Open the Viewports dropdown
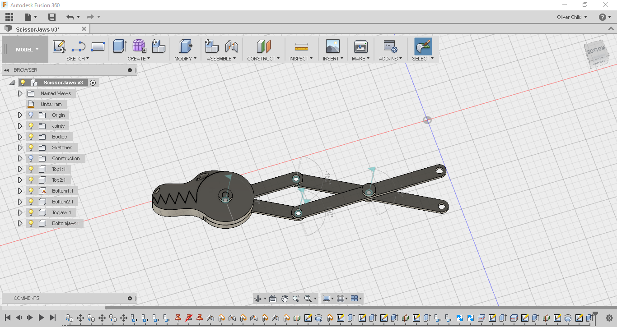This screenshot has width=617, height=327. point(356,299)
